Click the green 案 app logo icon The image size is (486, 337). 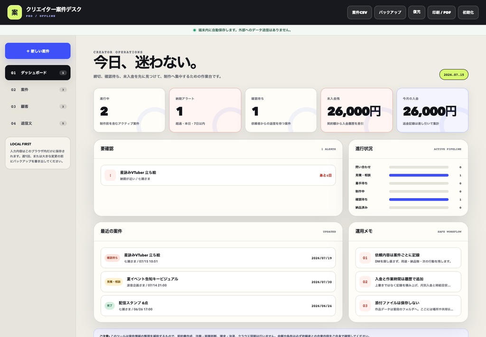click(x=15, y=12)
